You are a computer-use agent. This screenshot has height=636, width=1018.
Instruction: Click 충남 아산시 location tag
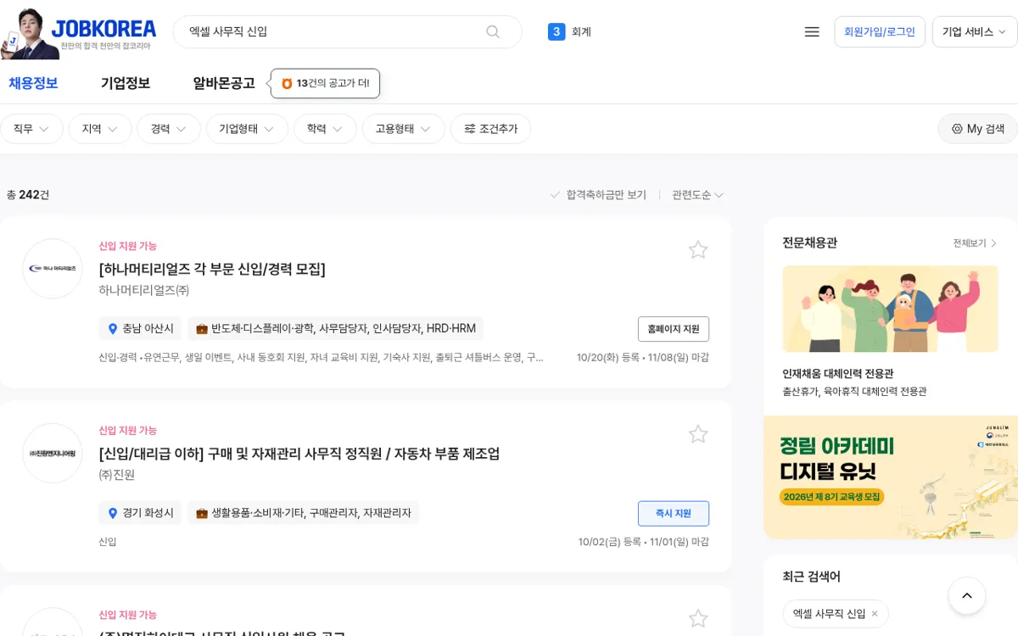pyautogui.click(x=140, y=328)
